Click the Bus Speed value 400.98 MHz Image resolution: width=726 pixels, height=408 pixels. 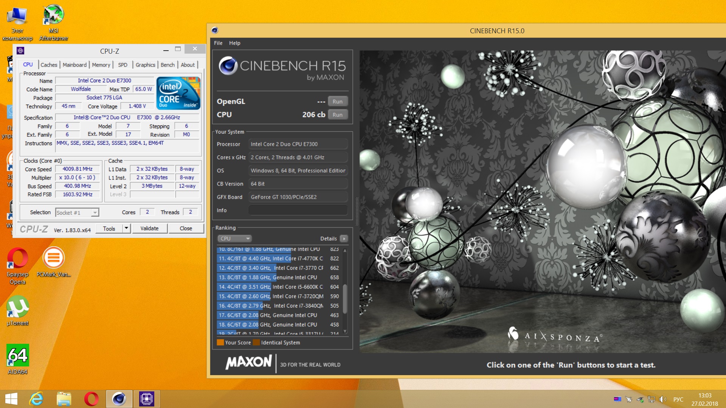pyautogui.click(x=78, y=186)
